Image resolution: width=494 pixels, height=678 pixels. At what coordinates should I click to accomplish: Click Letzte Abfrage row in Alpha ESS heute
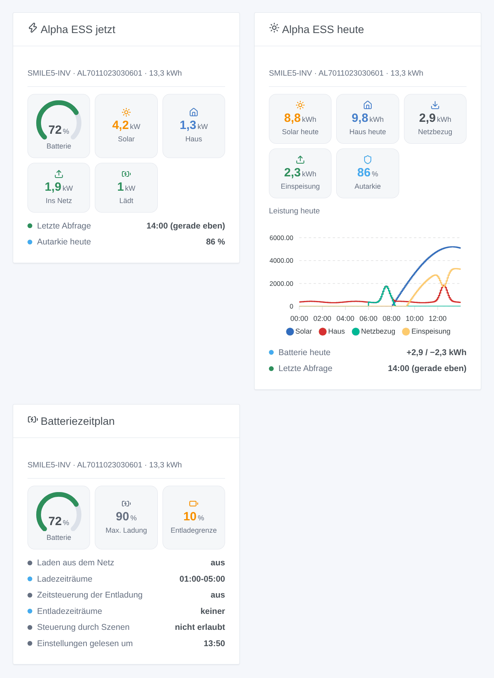368,368
